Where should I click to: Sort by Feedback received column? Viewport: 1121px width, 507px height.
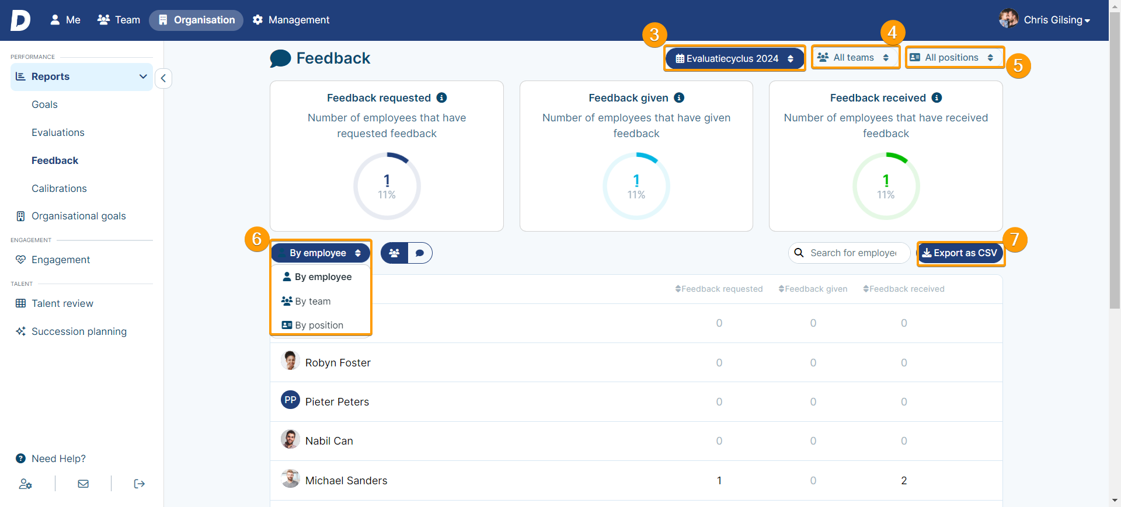(x=904, y=289)
